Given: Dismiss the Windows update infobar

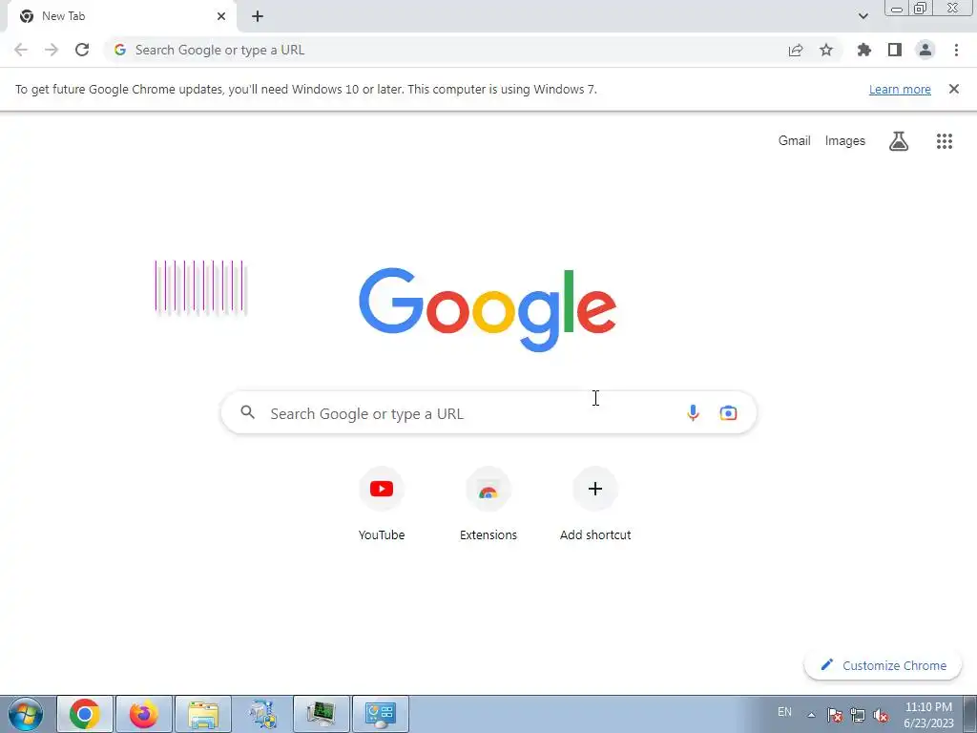Looking at the screenshot, I should click(x=954, y=89).
